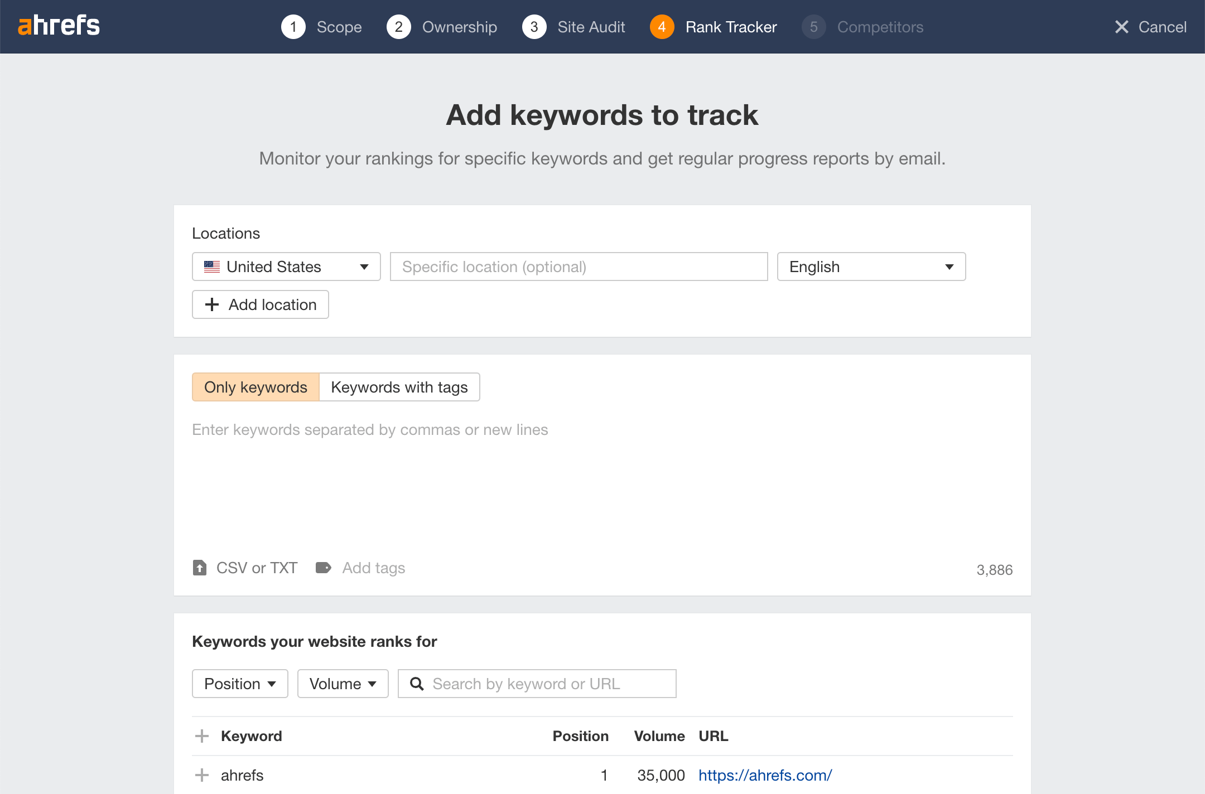Viewport: 1205px width, 794px height.
Task: Select the Only keywords toggle
Action: [256, 386]
